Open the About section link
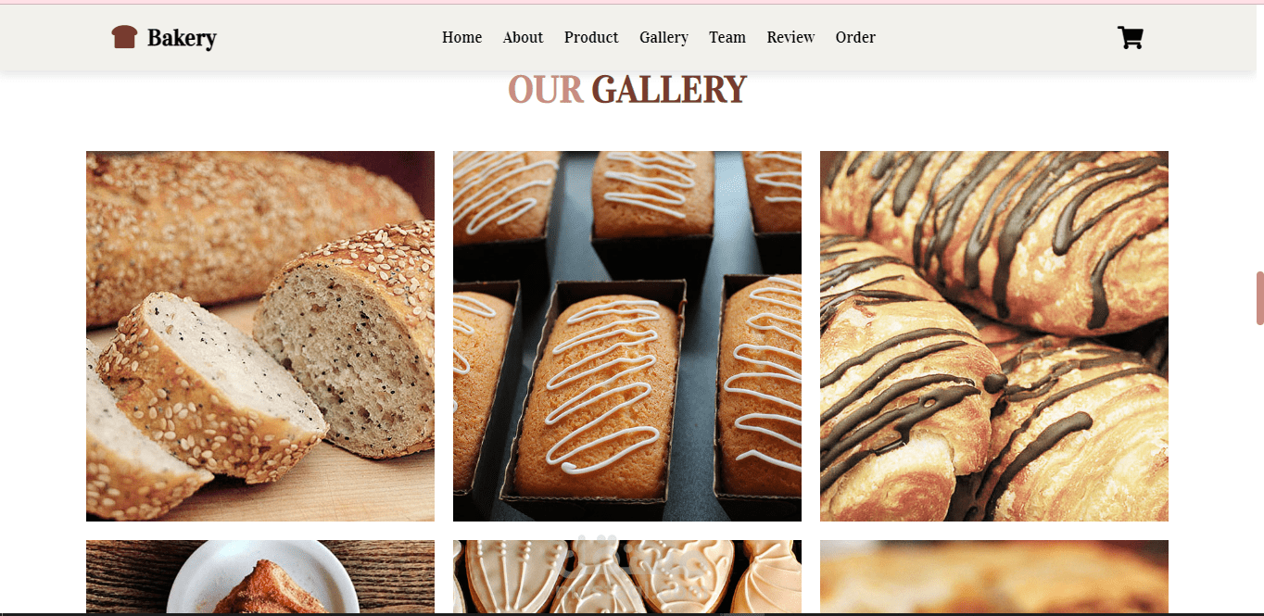The width and height of the screenshot is (1264, 616). 523,37
